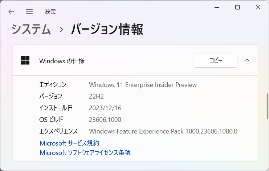Open the hamburger navigation menu
This screenshot has height=171, width=269.
pyautogui.click(x=29, y=12)
